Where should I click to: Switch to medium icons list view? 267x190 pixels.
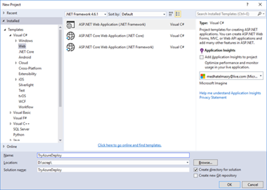coord(178,14)
